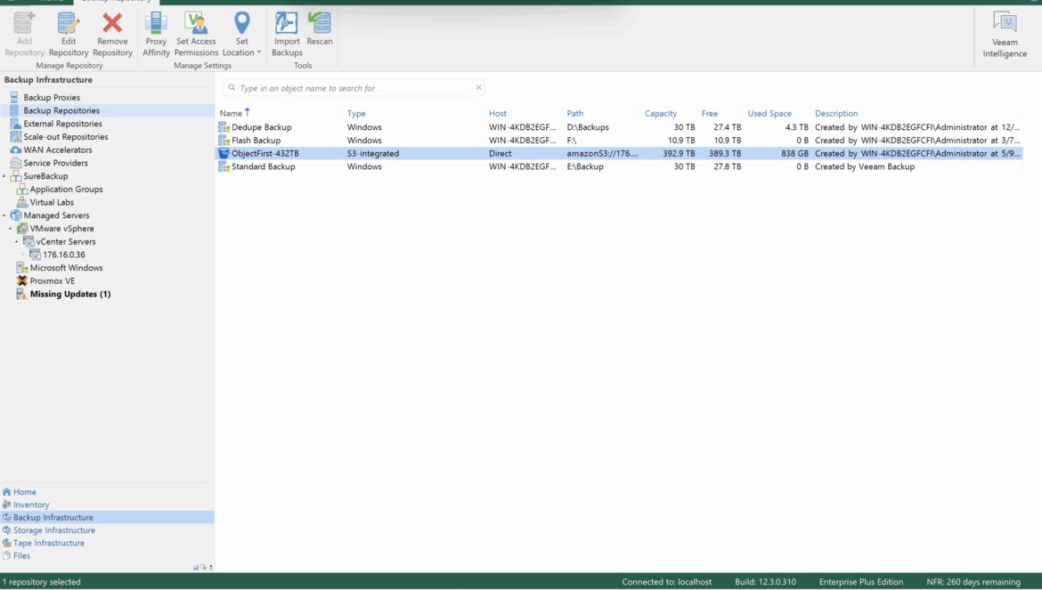The height and width of the screenshot is (590, 1042).
Task: Select Backup Repositories node
Action: (61, 111)
